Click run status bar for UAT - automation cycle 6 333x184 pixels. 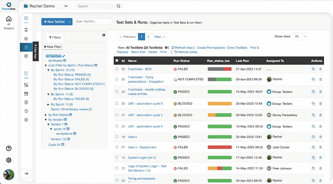pos(220,104)
